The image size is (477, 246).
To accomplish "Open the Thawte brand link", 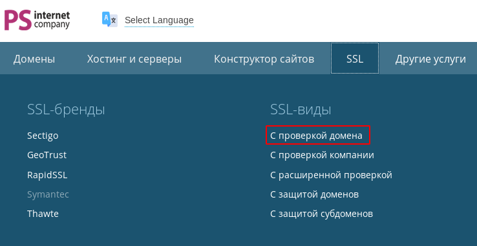I will coord(43,214).
